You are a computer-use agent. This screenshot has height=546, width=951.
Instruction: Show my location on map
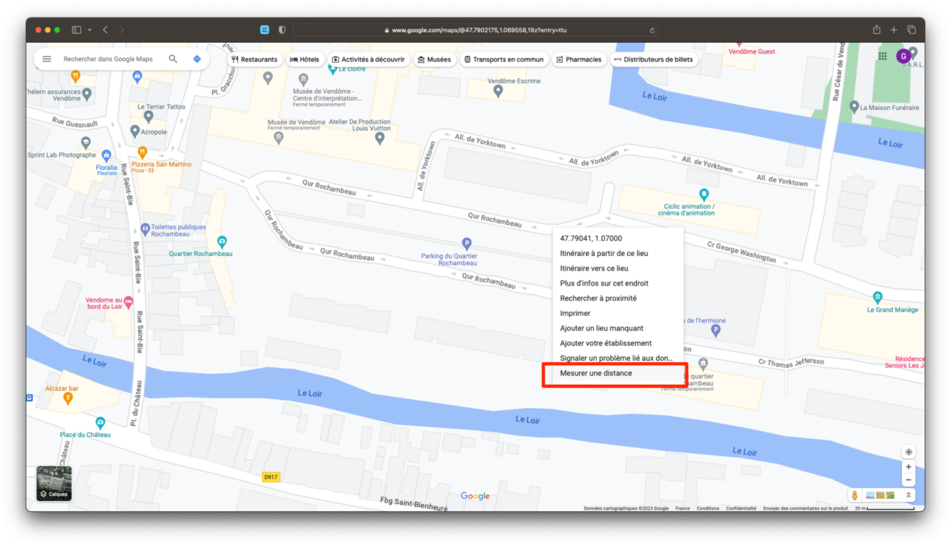[908, 452]
